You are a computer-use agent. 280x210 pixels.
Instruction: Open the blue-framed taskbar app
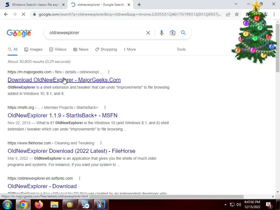tap(101, 205)
